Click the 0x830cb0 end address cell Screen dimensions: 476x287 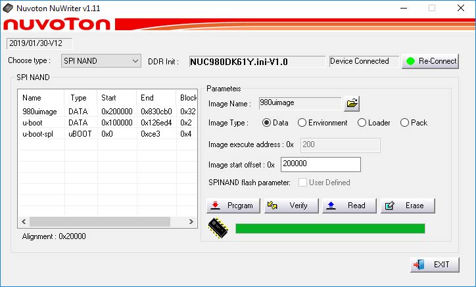tap(156, 112)
